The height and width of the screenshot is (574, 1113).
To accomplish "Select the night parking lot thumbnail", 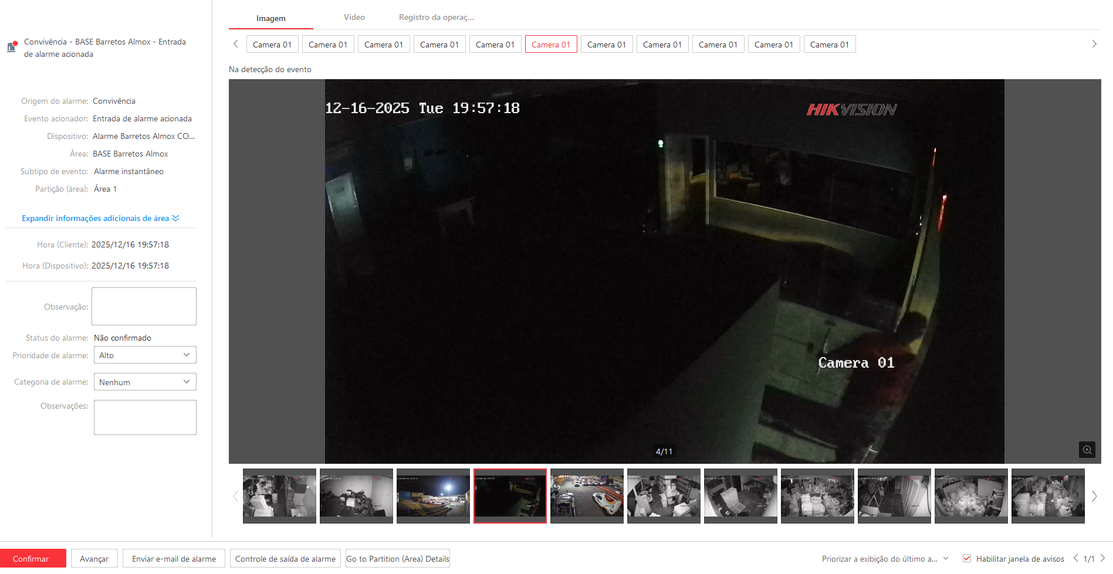I will [433, 496].
